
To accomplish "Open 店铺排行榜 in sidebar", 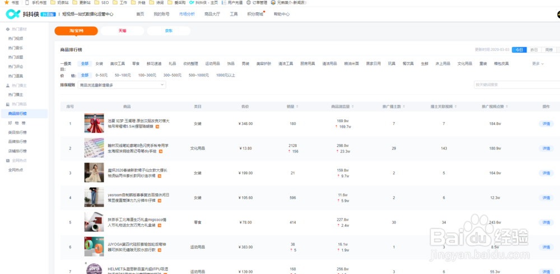I will [x=17, y=151].
